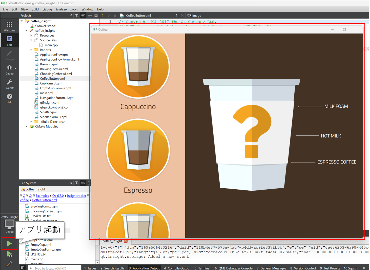Viewport: 370px width, 270px height.
Task: Toggle synchronize with editor in Projects panel
Action: (x=83, y=15)
